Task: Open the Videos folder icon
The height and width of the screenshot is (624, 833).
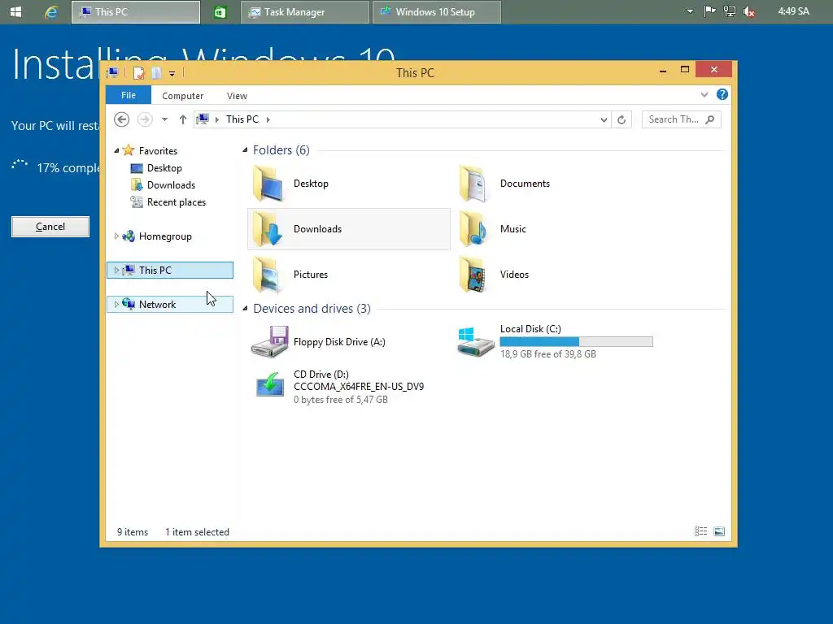Action: [473, 275]
